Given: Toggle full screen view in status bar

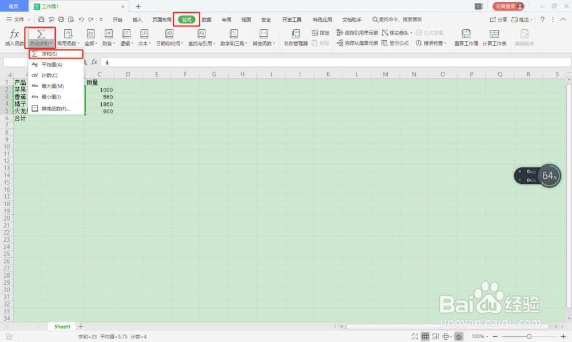Looking at the screenshot, I should tap(415, 336).
